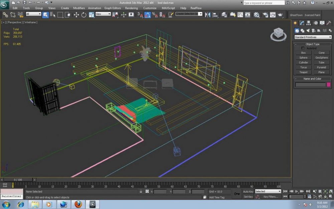Image resolution: width=334 pixels, height=209 pixels.
Task: Open the Modifiers menu
Action: point(79,8)
